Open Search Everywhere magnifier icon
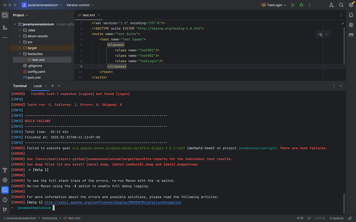356x222 pixels. point(341,5)
